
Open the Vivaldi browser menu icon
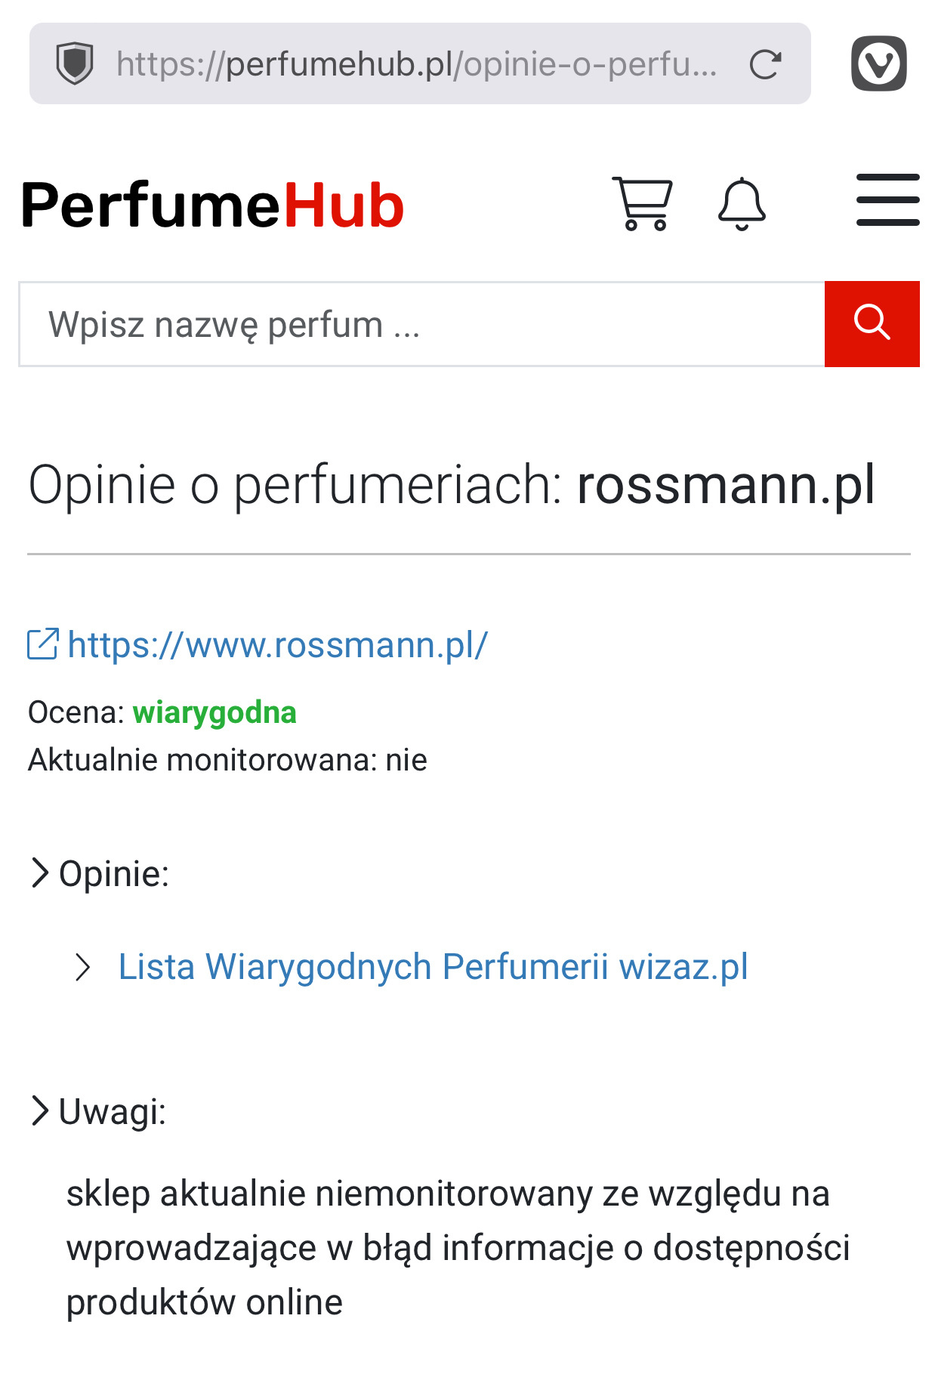[878, 63]
